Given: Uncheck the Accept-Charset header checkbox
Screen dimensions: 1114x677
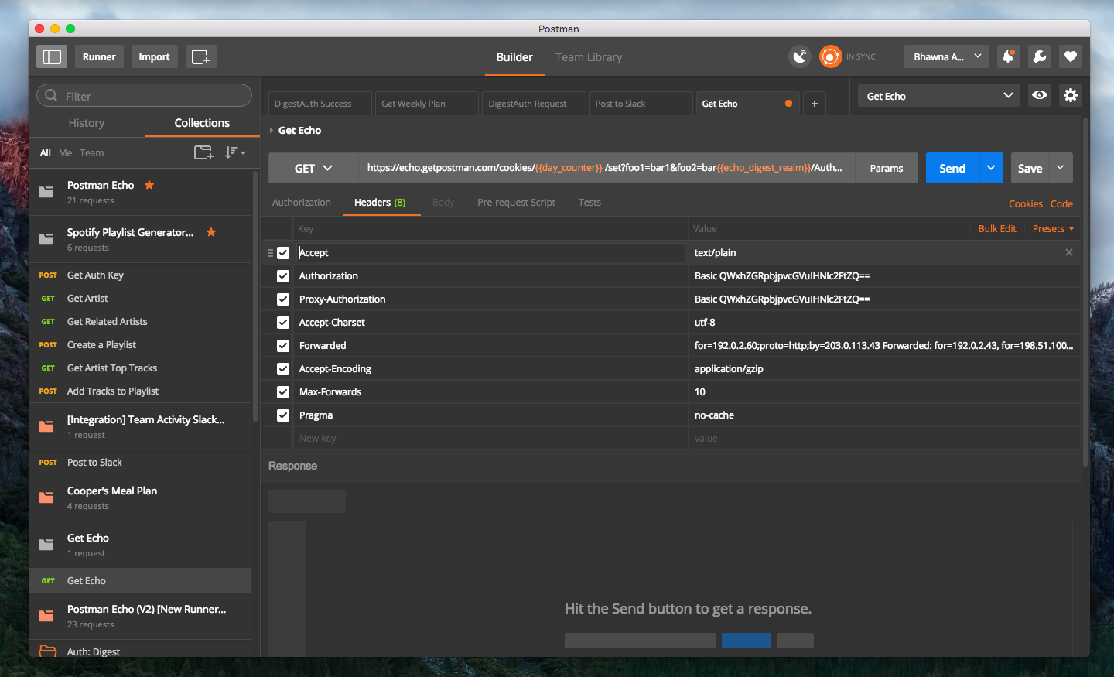Looking at the screenshot, I should [283, 323].
